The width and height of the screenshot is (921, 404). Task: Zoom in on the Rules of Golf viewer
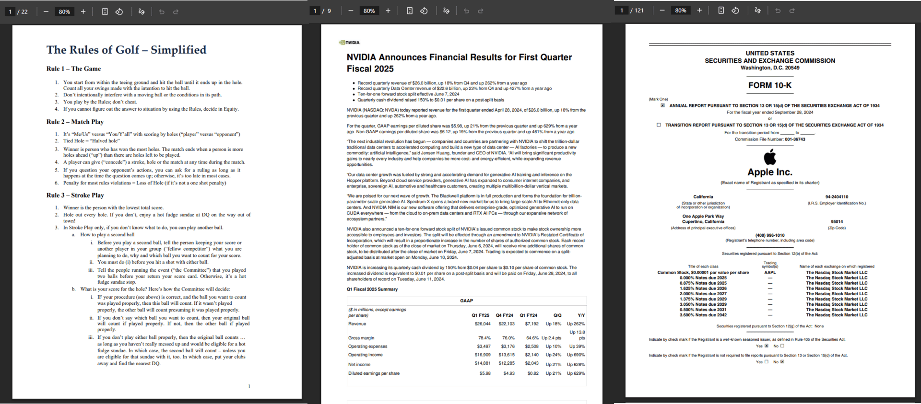[x=83, y=12]
